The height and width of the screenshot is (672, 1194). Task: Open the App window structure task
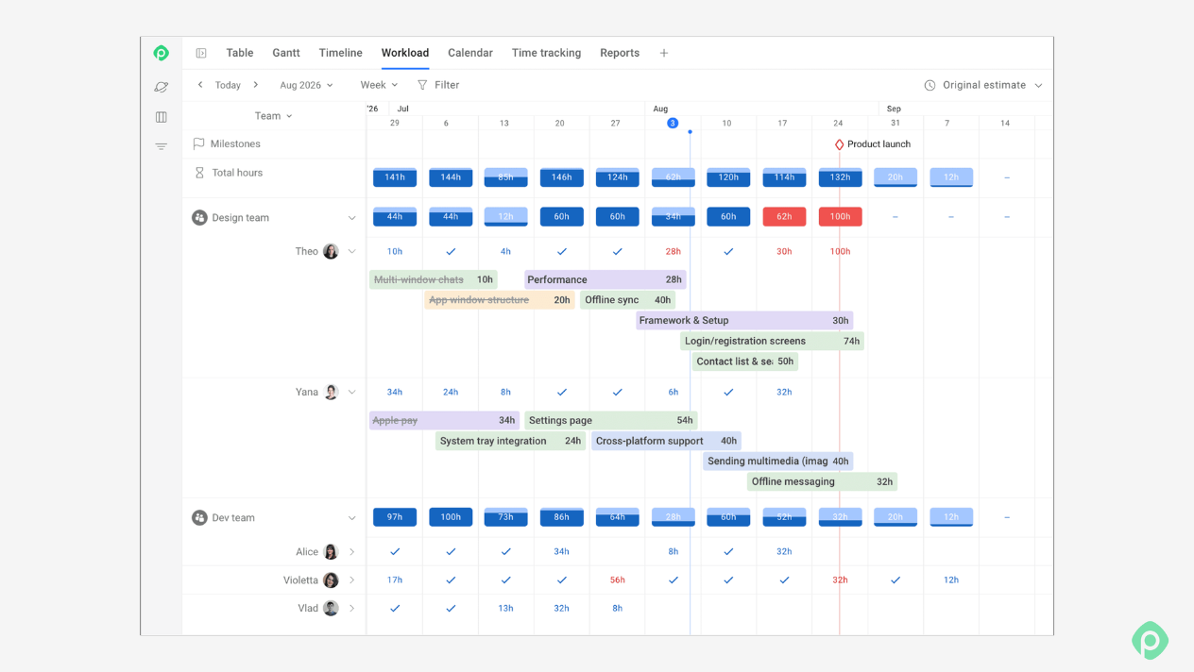tap(500, 300)
